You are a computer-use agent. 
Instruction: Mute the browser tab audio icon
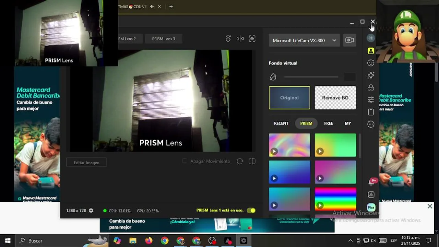point(152,7)
